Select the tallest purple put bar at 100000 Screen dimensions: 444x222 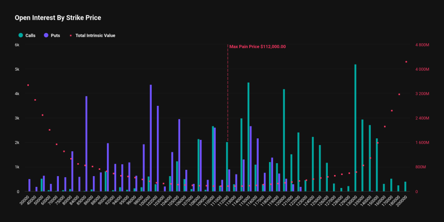click(x=151, y=138)
